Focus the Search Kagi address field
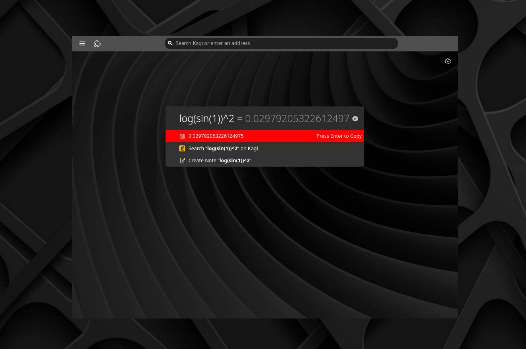Image resolution: width=526 pixels, height=349 pixels. point(281,43)
